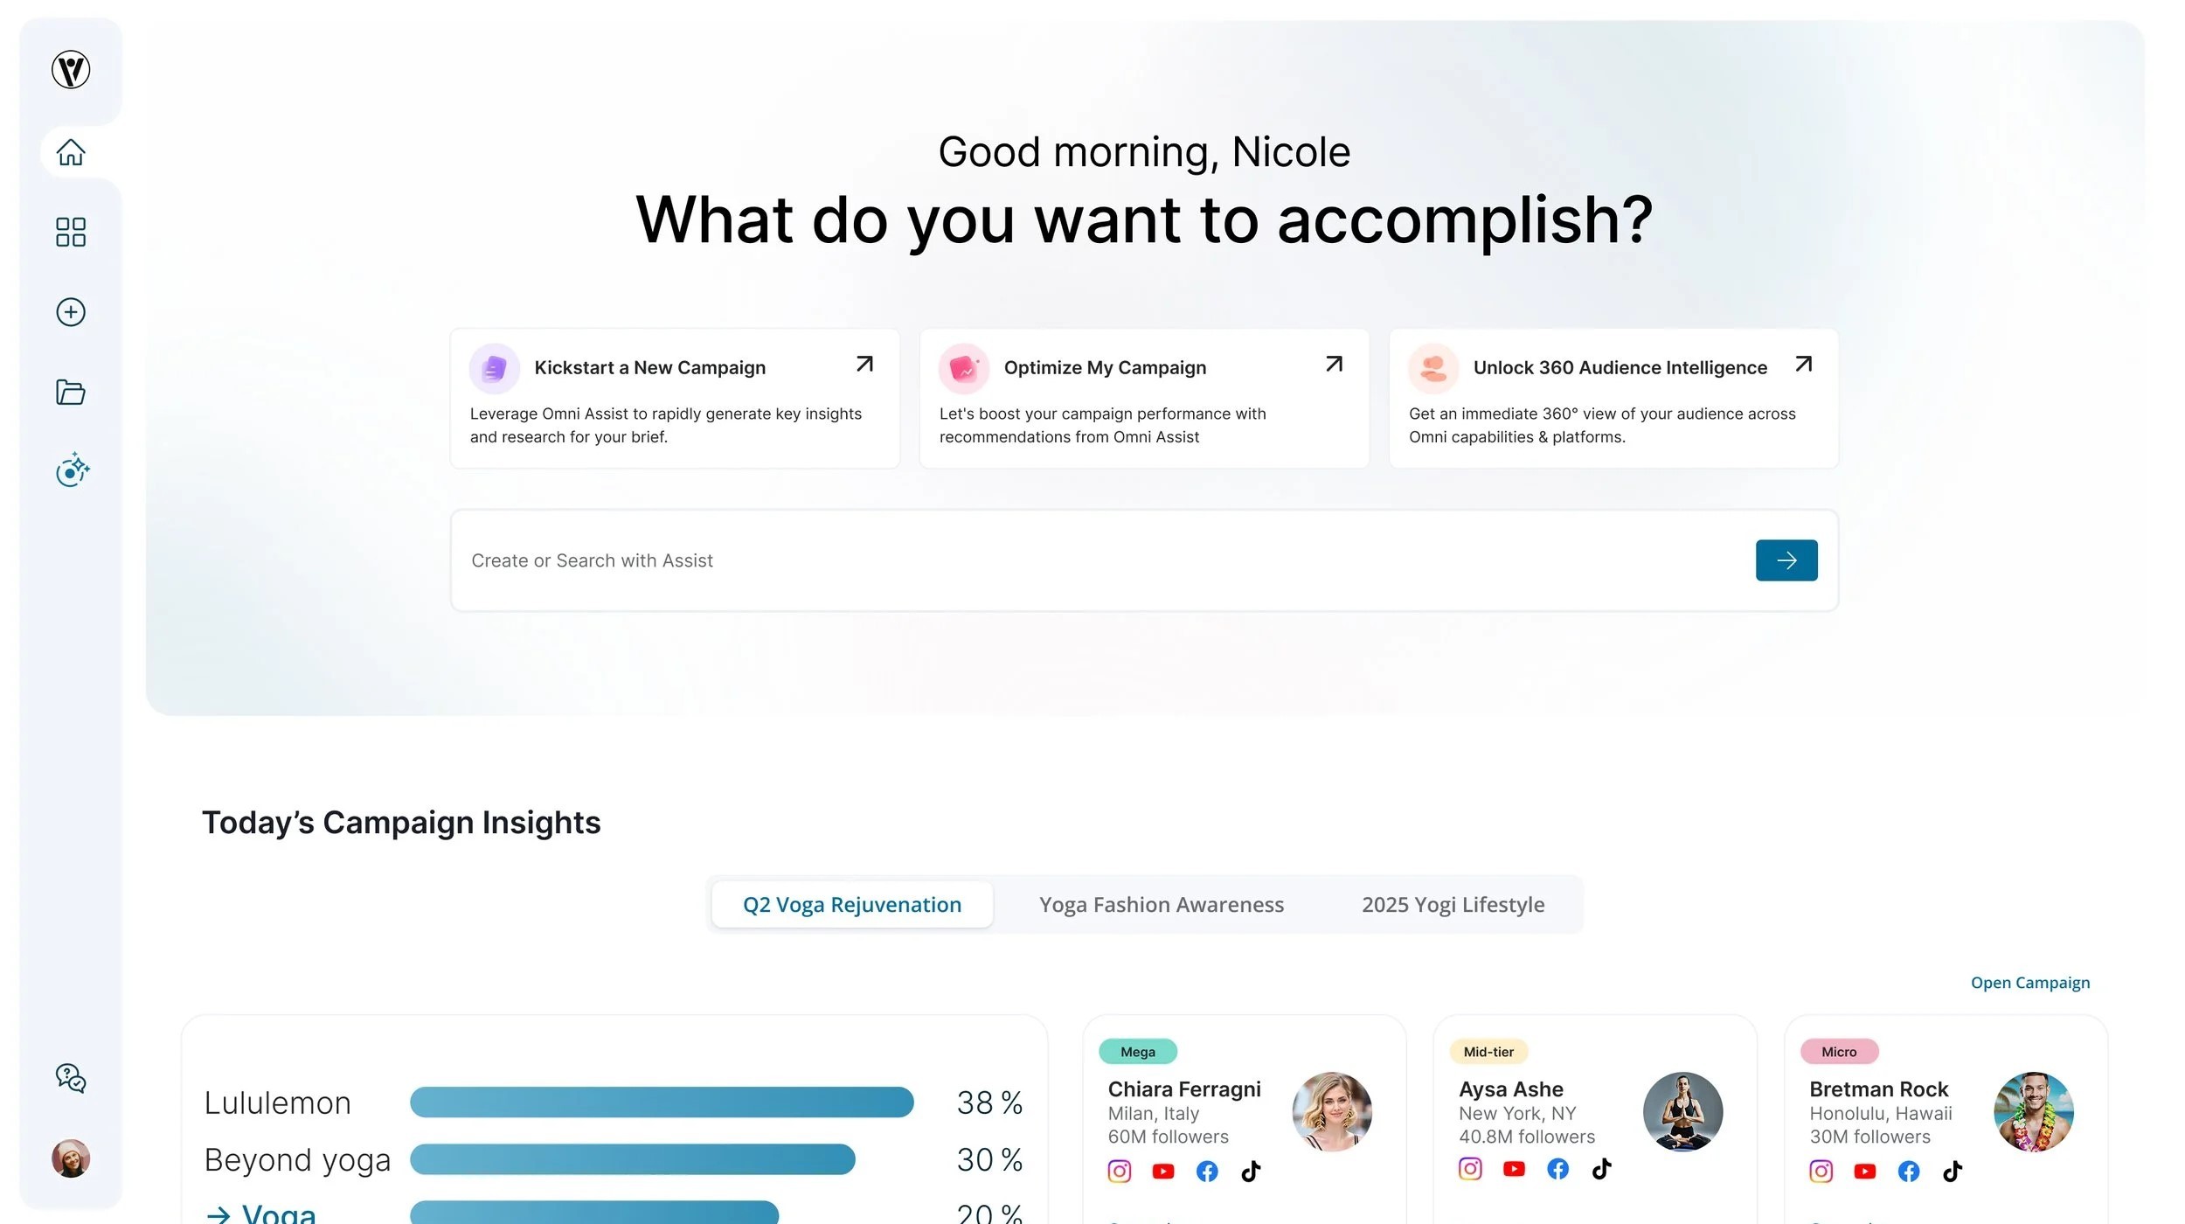Screen dimensions: 2185x1224
Task: Open Bretman Rock's TikTok profile icon
Action: (x=1953, y=1171)
